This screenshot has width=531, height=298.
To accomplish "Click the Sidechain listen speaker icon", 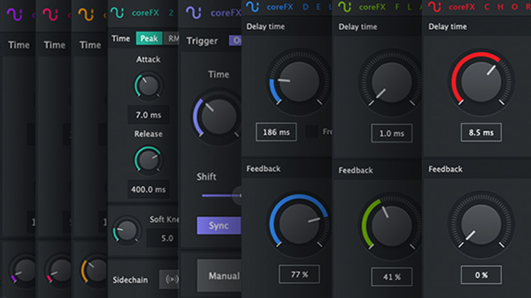I will coord(169,279).
